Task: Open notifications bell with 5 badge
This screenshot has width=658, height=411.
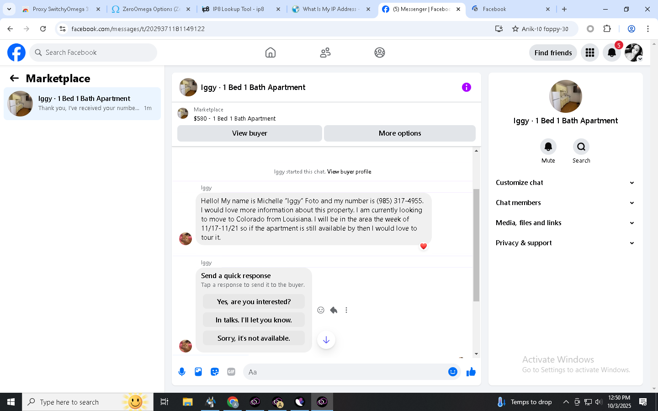Action: coord(612,53)
